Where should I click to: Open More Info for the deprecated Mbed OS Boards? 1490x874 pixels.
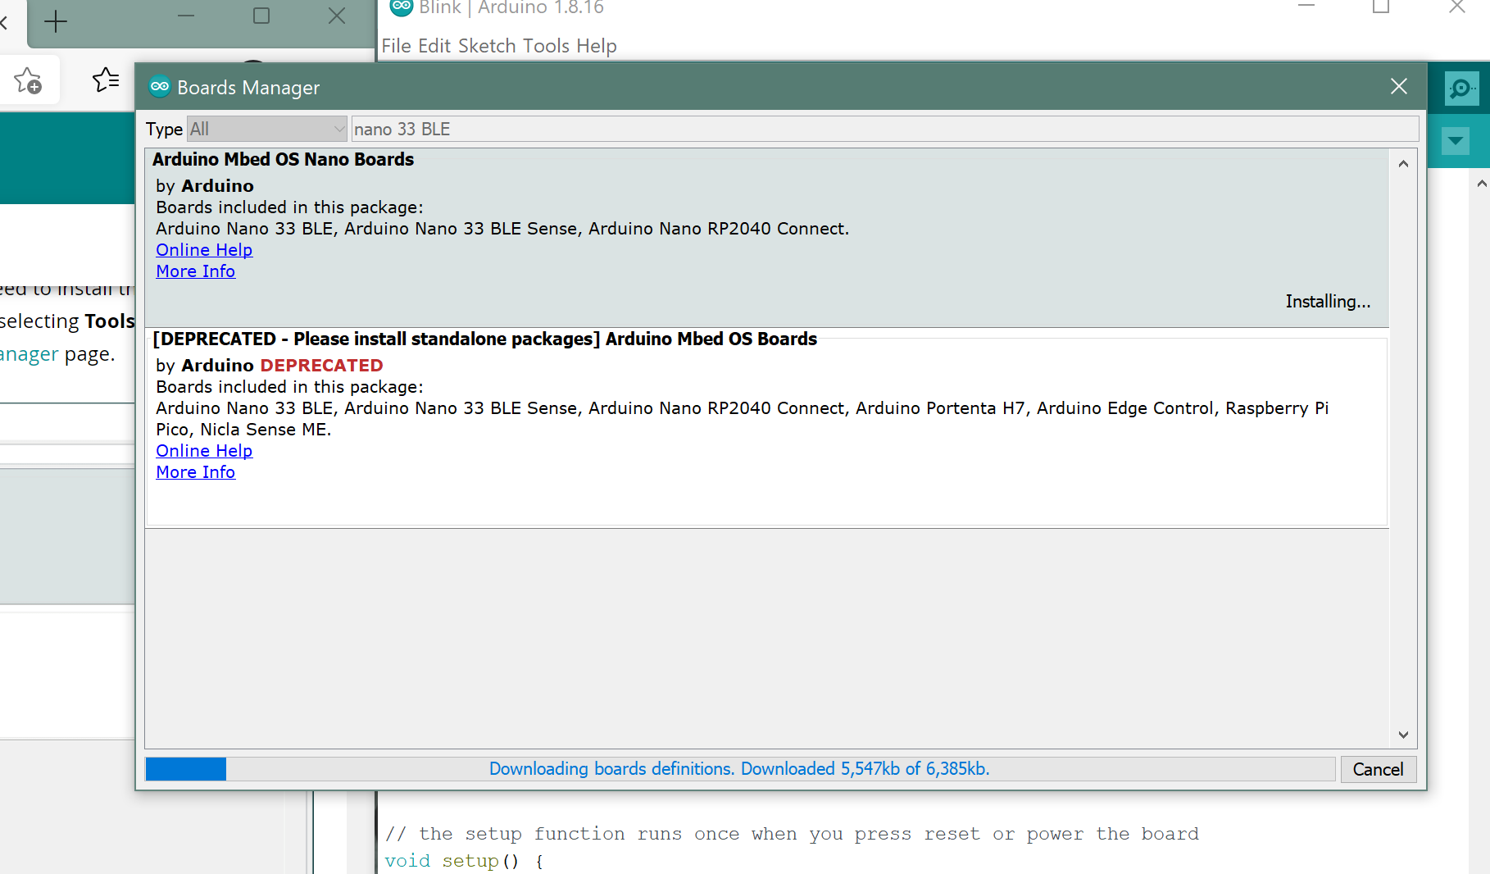[195, 472]
